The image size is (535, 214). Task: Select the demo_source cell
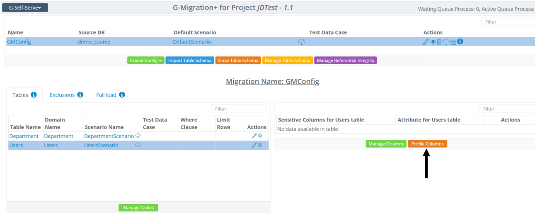pyautogui.click(x=94, y=42)
